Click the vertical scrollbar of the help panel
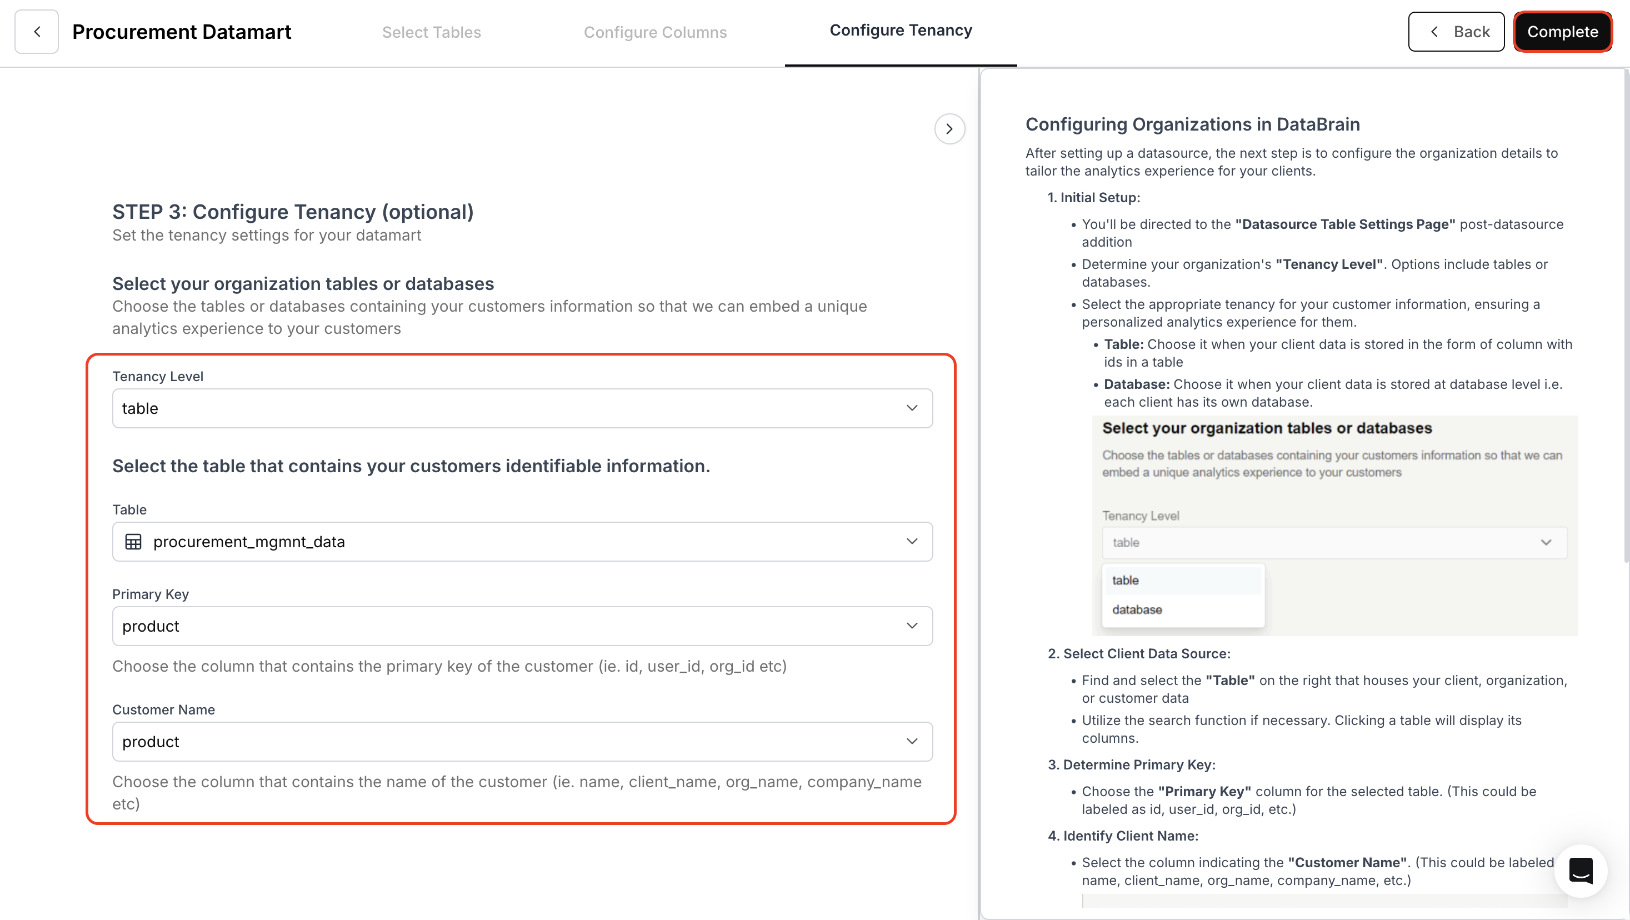The height and width of the screenshot is (920, 1630). [x=1625, y=316]
